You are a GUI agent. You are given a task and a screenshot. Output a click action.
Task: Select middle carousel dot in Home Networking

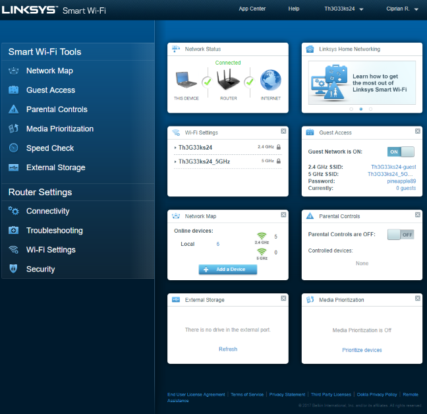(x=361, y=109)
